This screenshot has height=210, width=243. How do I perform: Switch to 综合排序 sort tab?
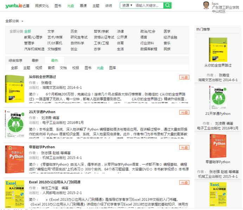(15, 60)
